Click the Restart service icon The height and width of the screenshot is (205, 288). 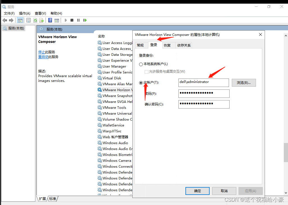click(85, 20)
